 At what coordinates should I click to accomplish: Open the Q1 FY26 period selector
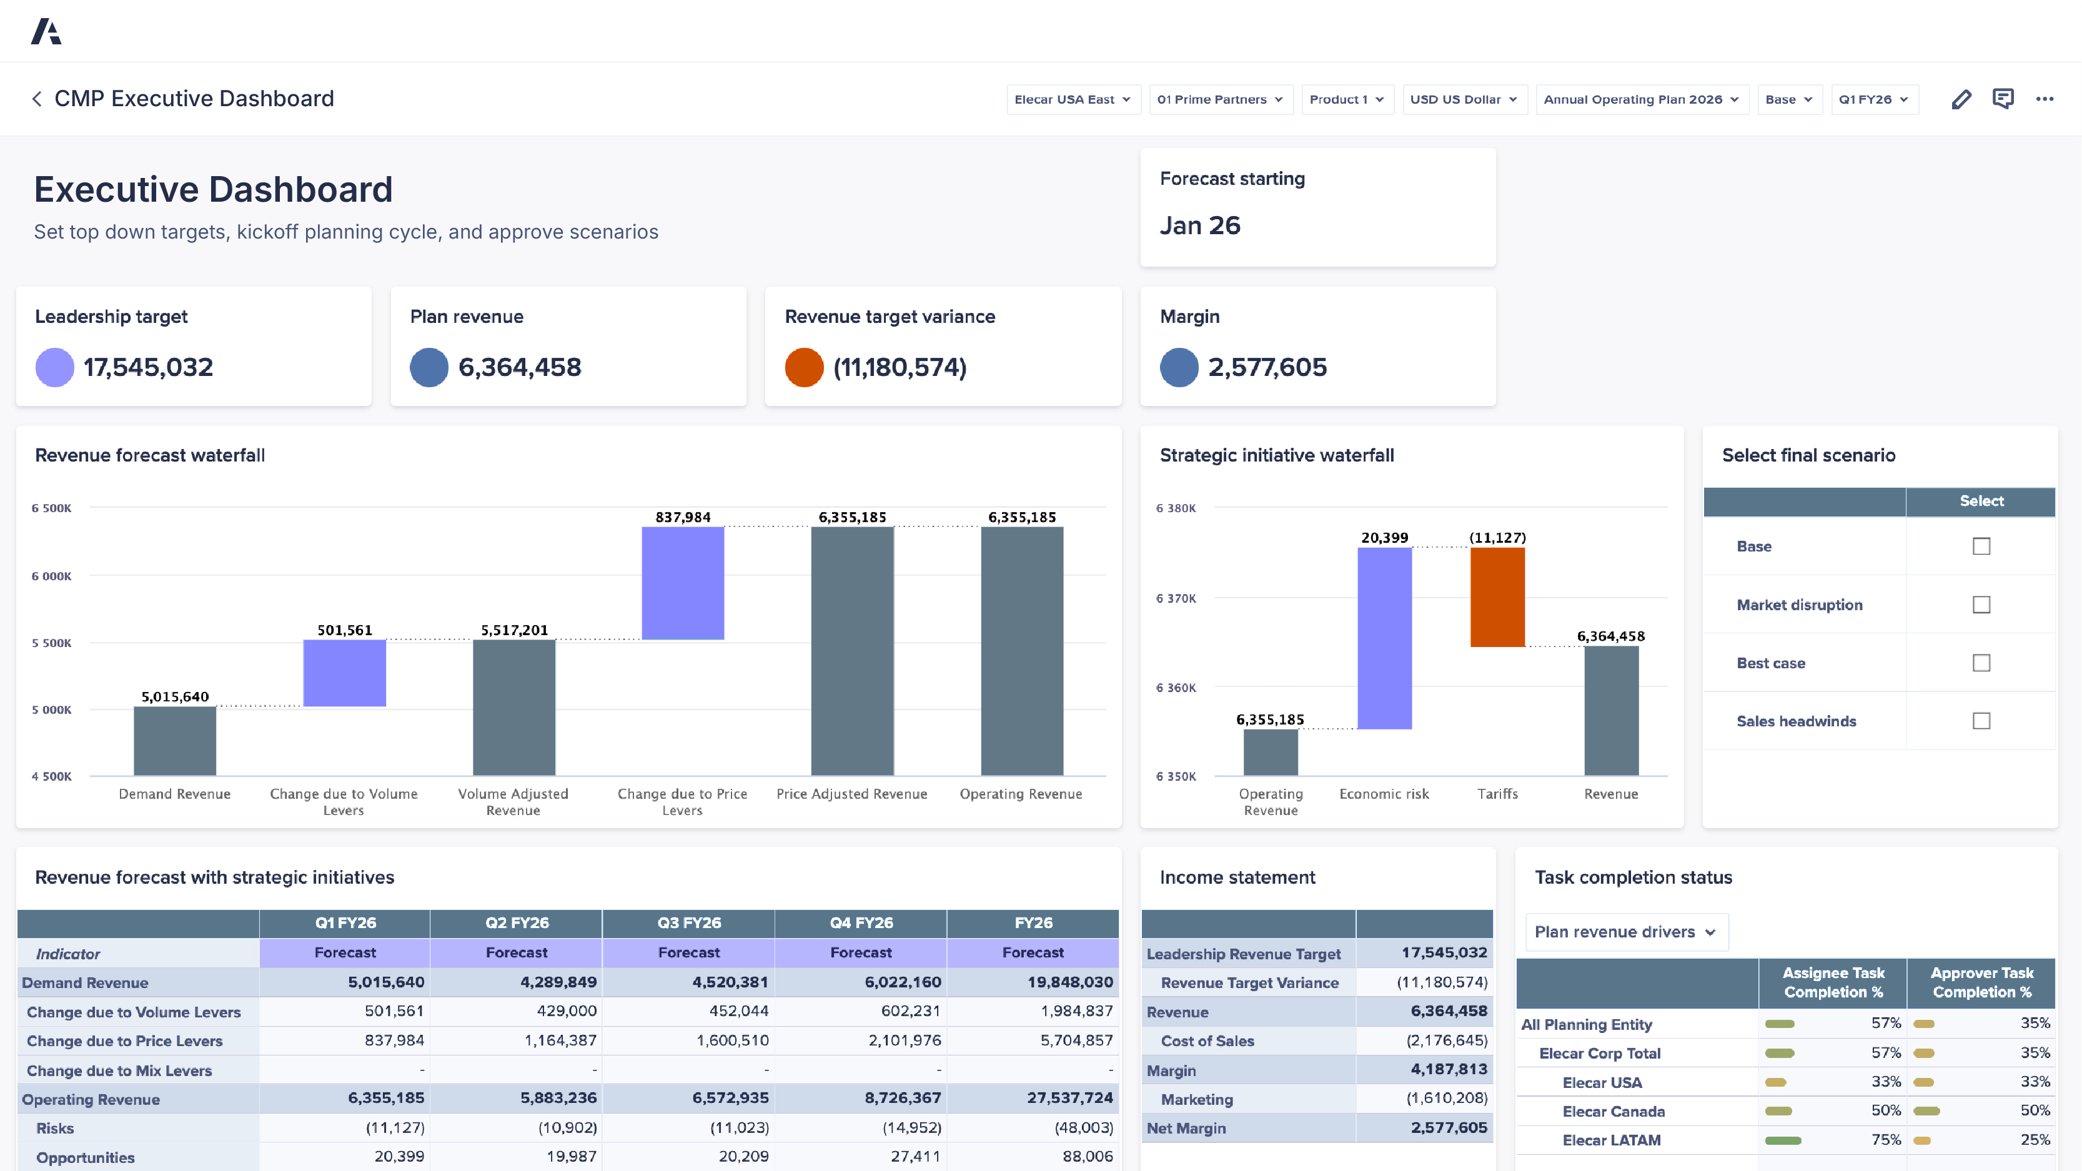coord(1875,99)
